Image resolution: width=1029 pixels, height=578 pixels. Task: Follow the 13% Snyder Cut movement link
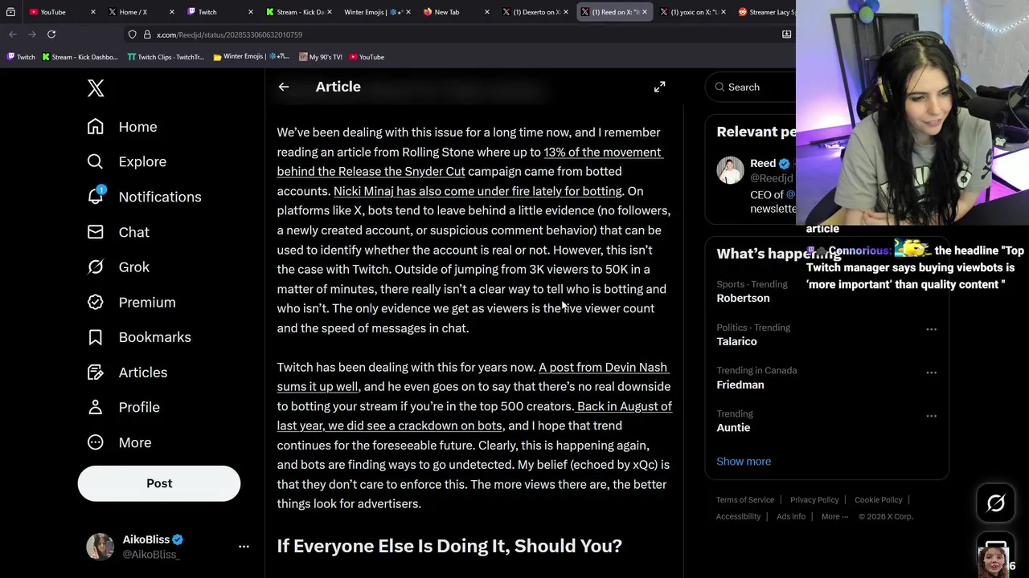point(470,161)
